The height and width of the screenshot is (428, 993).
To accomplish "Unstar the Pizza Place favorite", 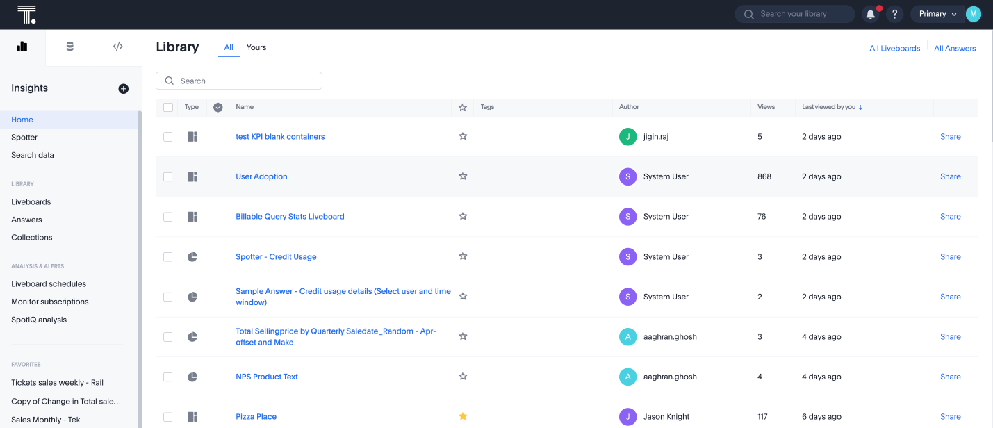I will pos(463,416).
